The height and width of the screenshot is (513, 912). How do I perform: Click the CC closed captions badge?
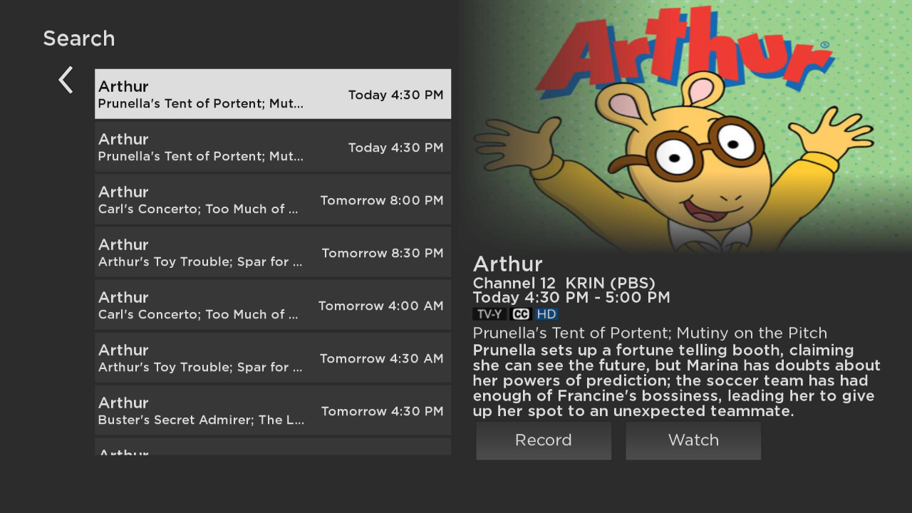pyautogui.click(x=521, y=314)
